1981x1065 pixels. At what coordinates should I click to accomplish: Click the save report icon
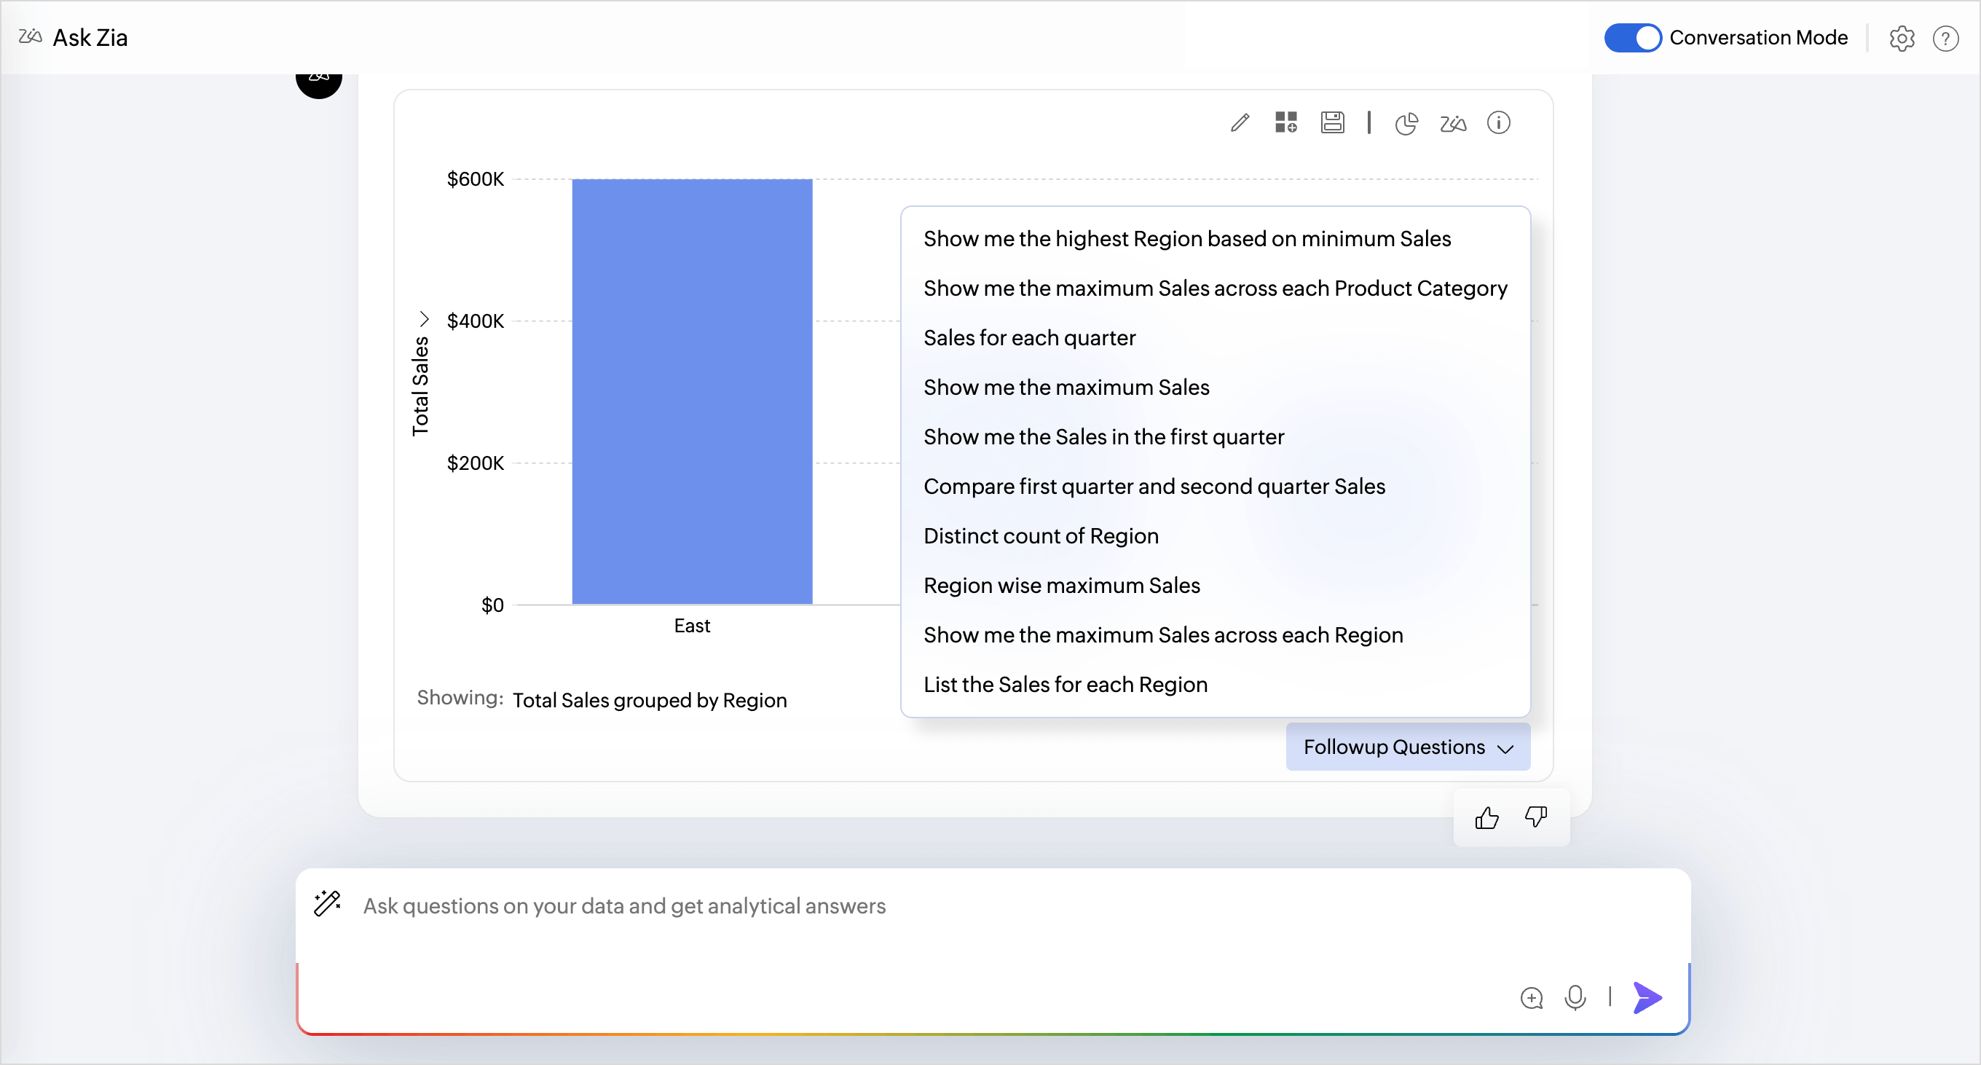coord(1332,123)
